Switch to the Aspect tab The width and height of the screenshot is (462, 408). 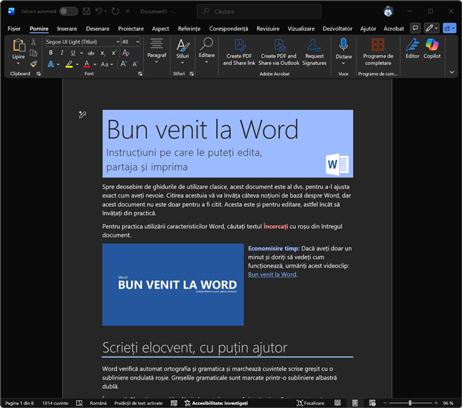pyautogui.click(x=160, y=29)
